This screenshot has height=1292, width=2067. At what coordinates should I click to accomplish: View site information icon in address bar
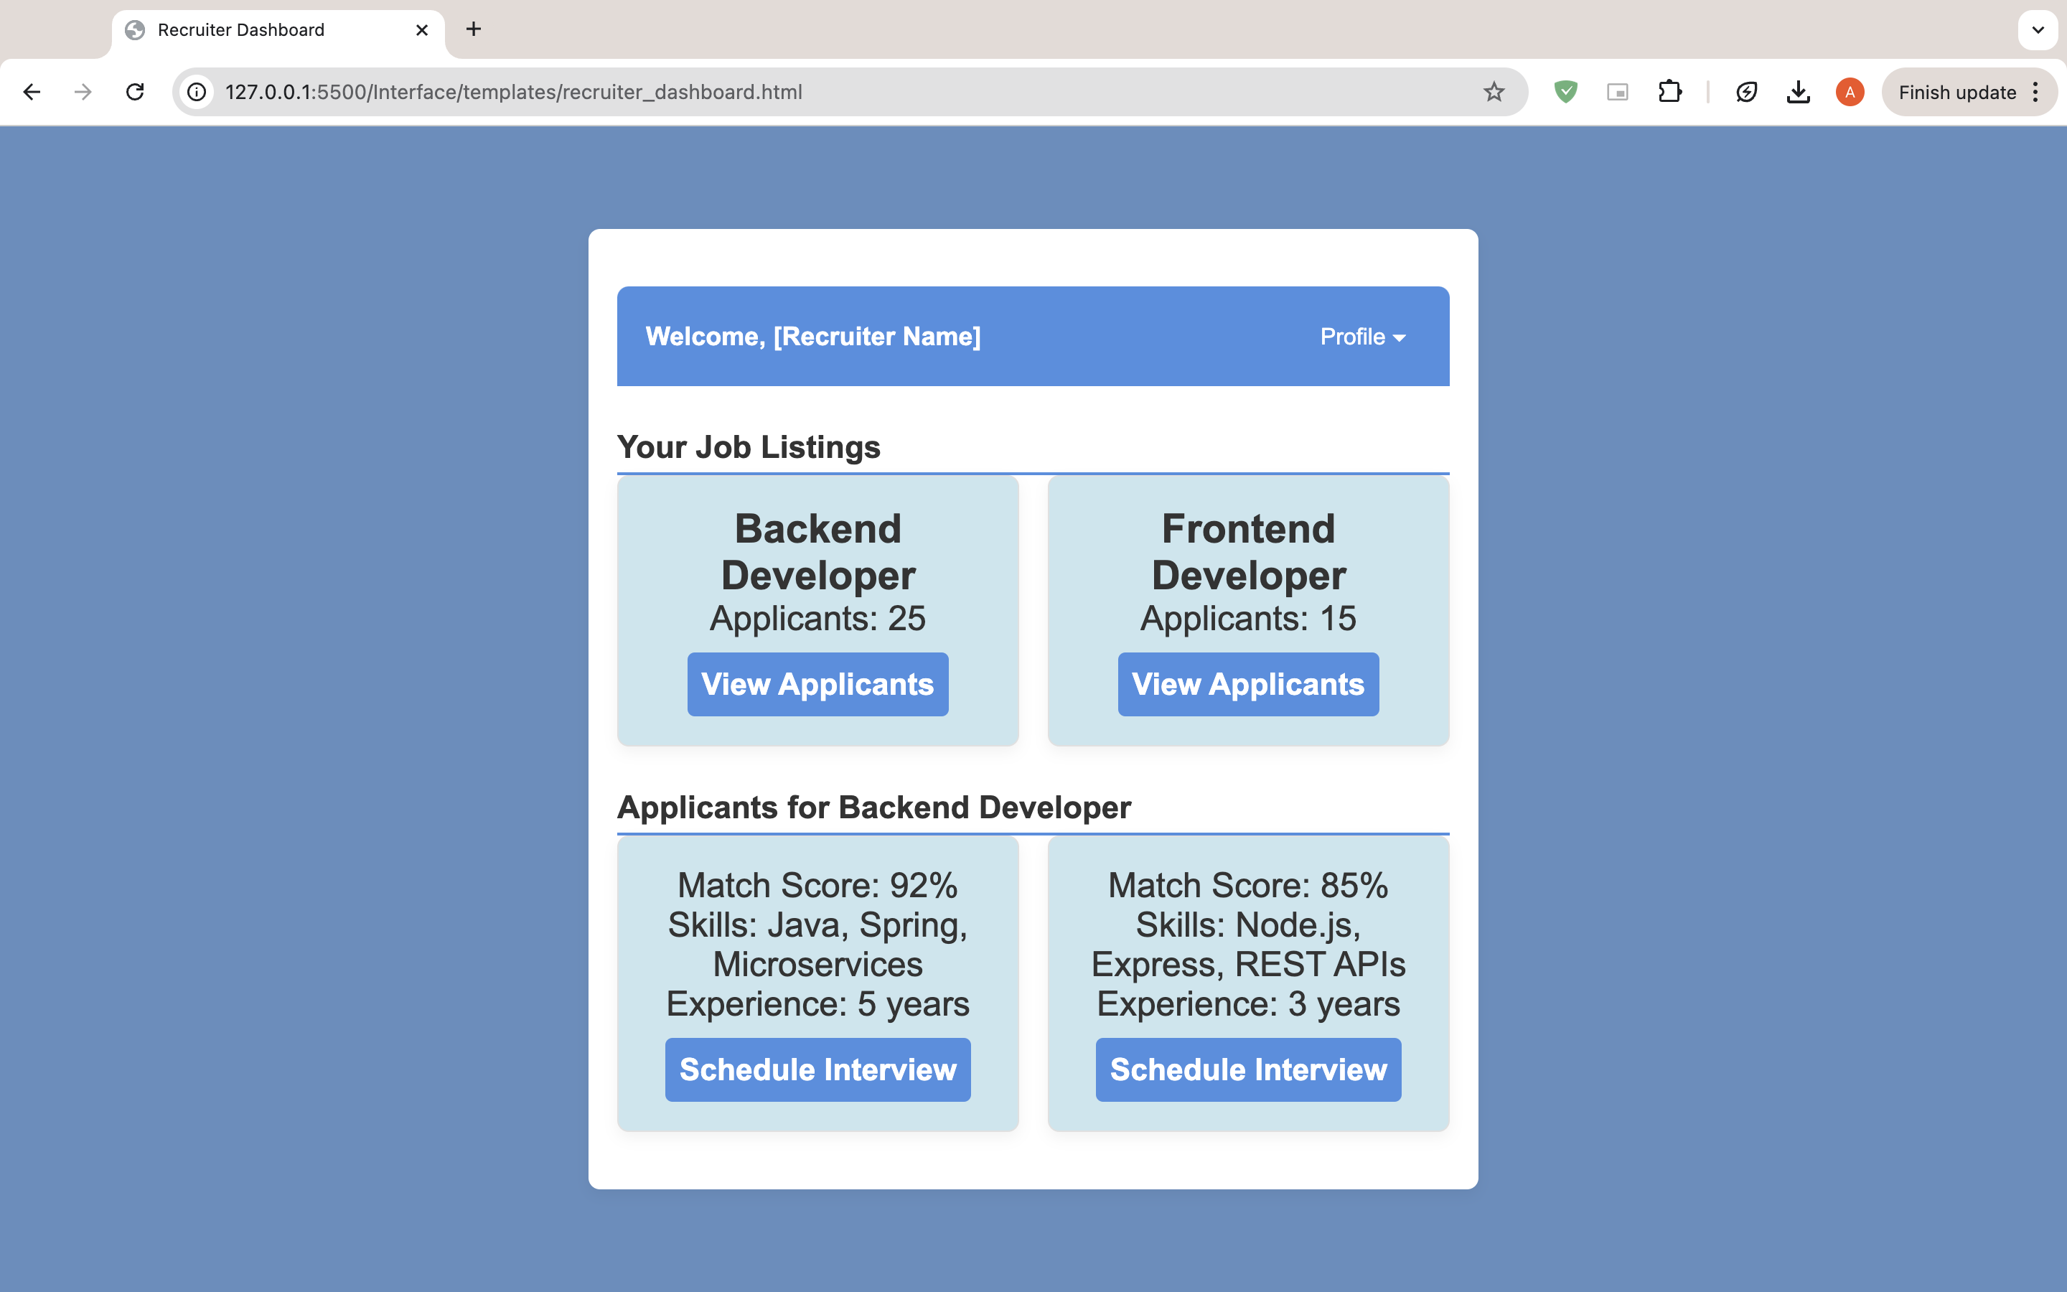197,91
